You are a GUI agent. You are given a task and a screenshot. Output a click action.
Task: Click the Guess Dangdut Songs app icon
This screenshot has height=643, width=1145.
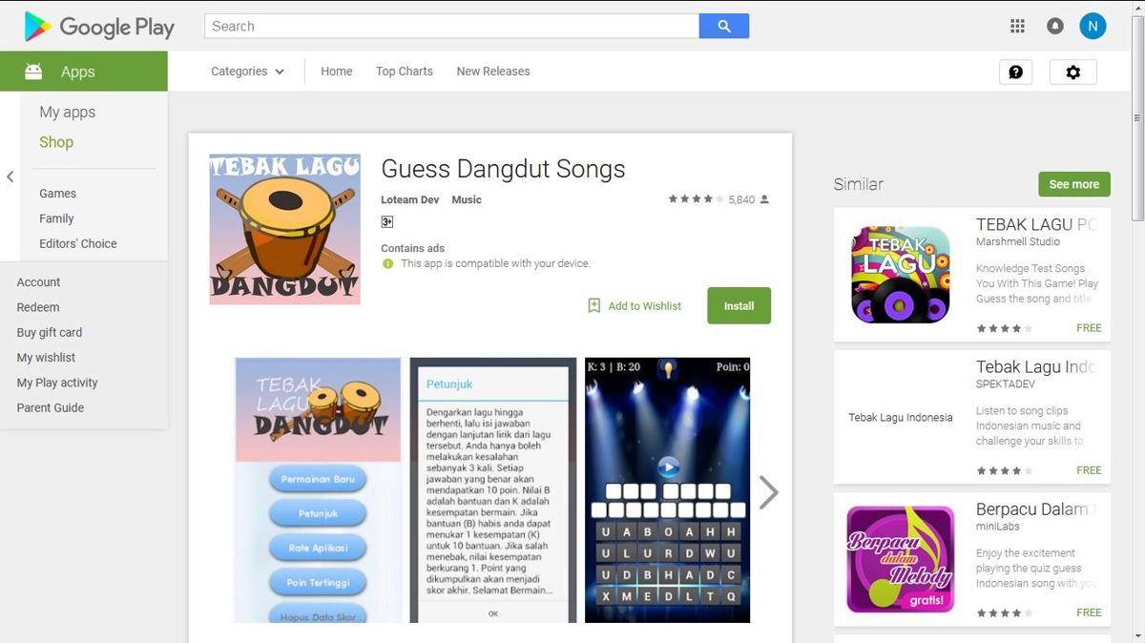(284, 229)
